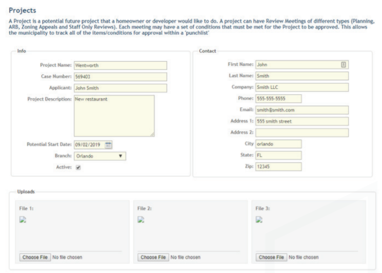Click the Last Name field containing Smith
The height and width of the screenshot is (273, 382).
point(302,76)
